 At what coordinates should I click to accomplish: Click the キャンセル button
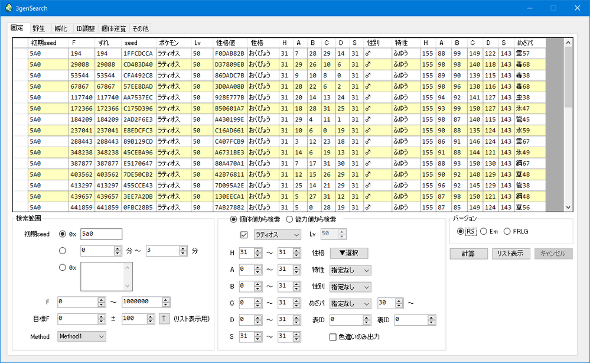553,254
